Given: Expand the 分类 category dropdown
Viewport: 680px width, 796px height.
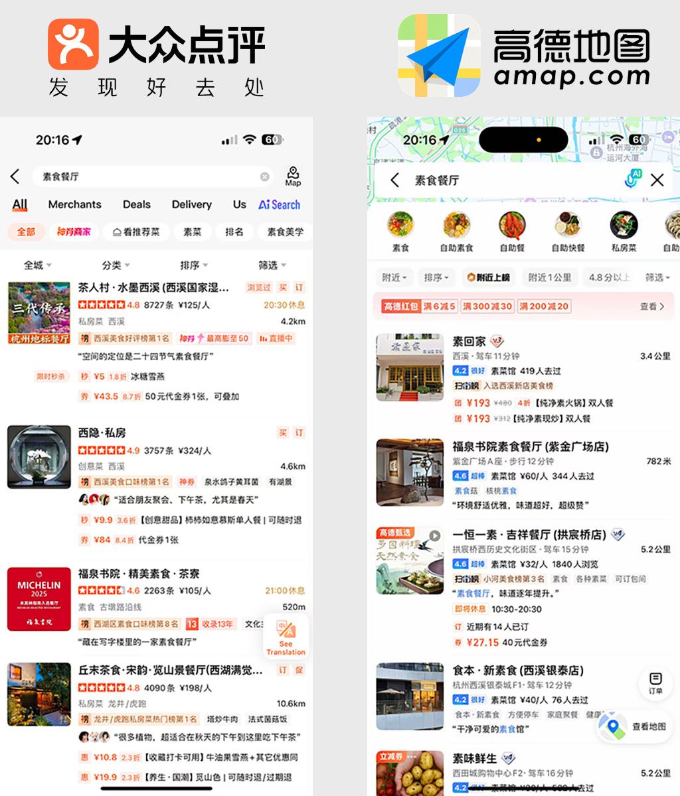Looking at the screenshot, I should coord(116,265).
